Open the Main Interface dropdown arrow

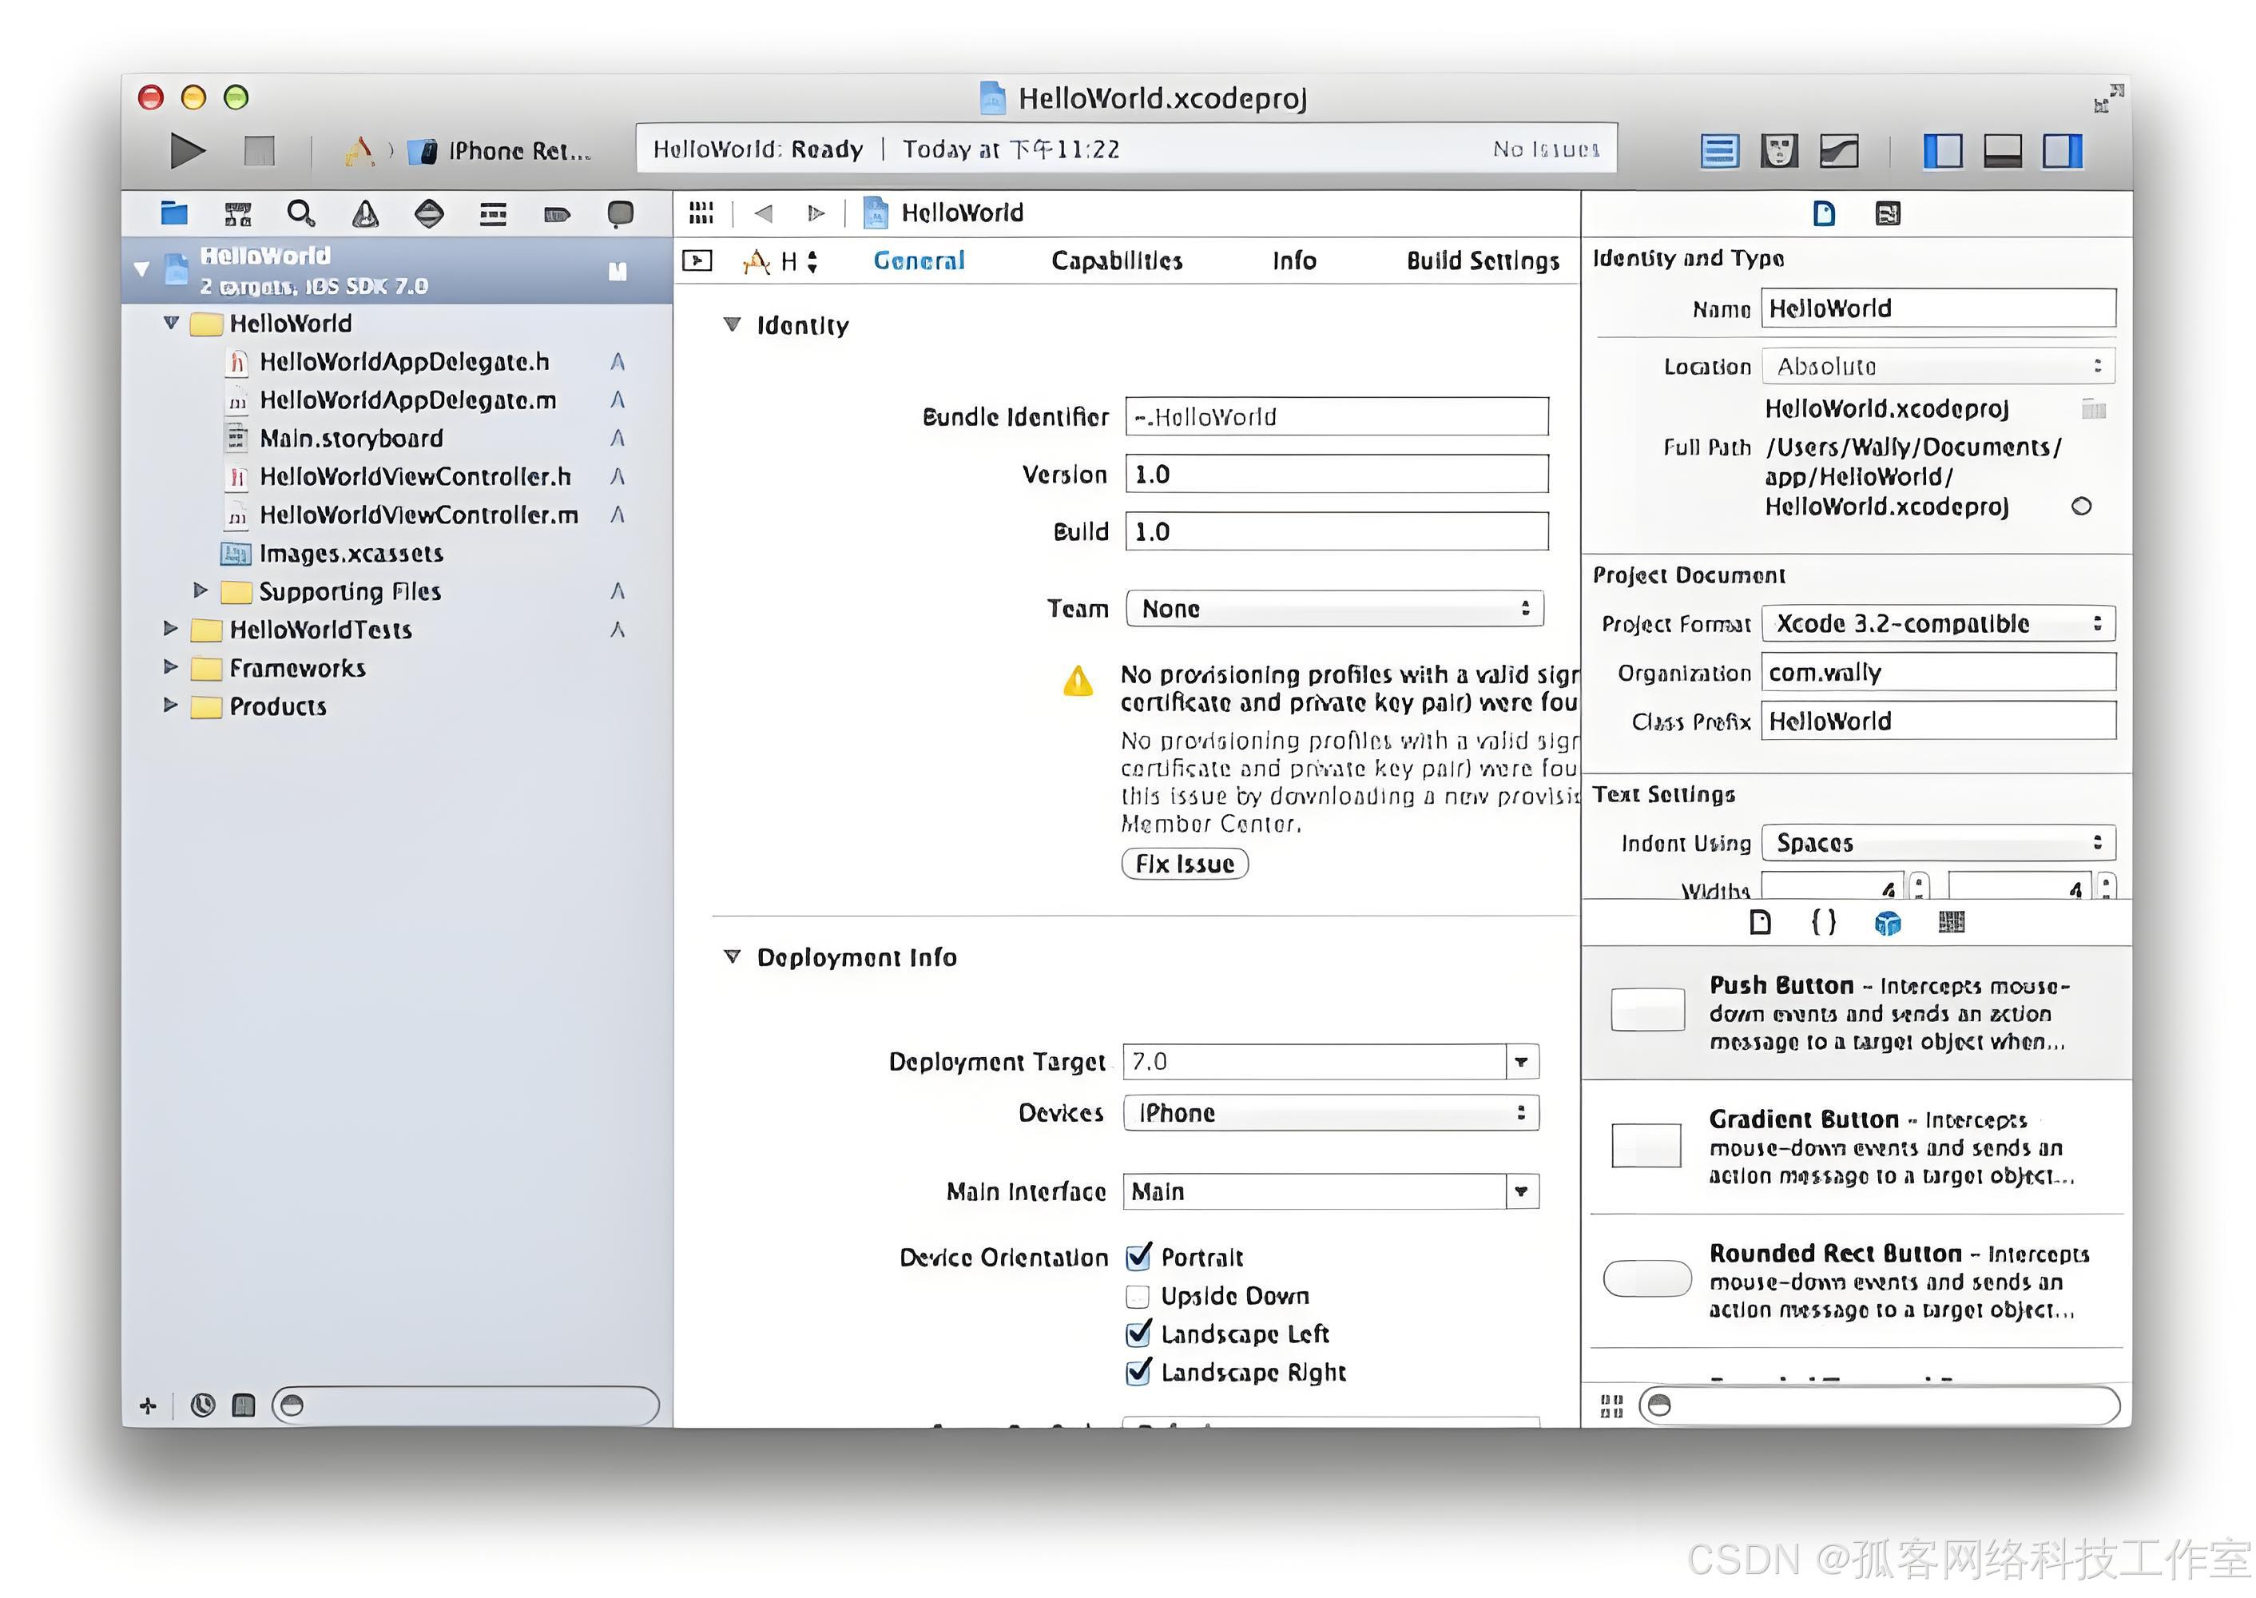[x=1521, y=1191]
